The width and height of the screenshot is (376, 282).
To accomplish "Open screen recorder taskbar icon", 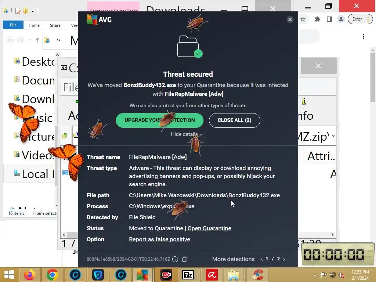I will click(x=166, y=275).
